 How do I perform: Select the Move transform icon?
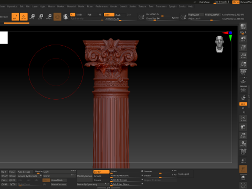click(x=32, y=17)
